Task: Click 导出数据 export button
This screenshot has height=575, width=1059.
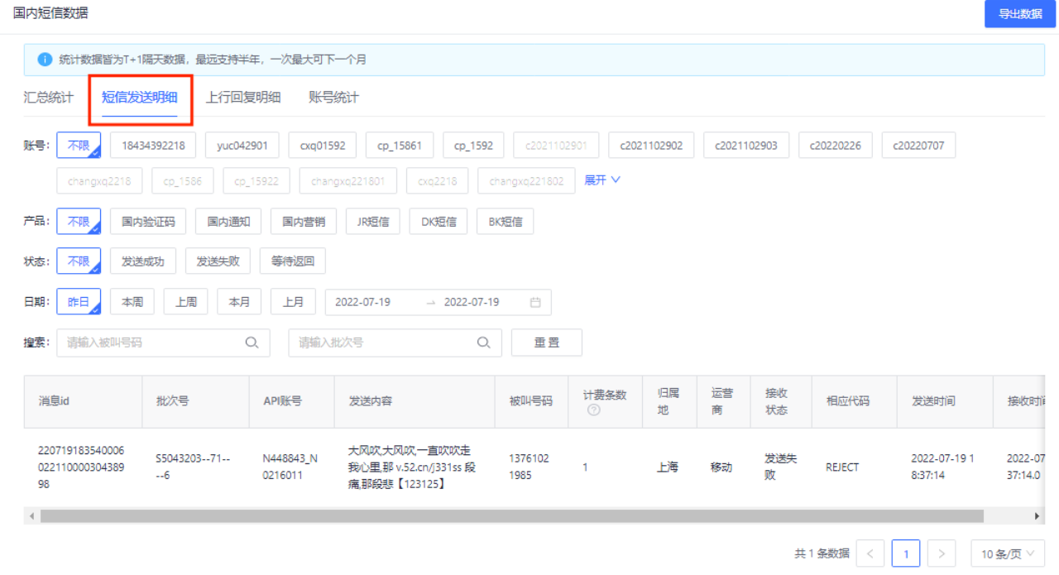Action: pyautogui.click(x=1020, y=14)
